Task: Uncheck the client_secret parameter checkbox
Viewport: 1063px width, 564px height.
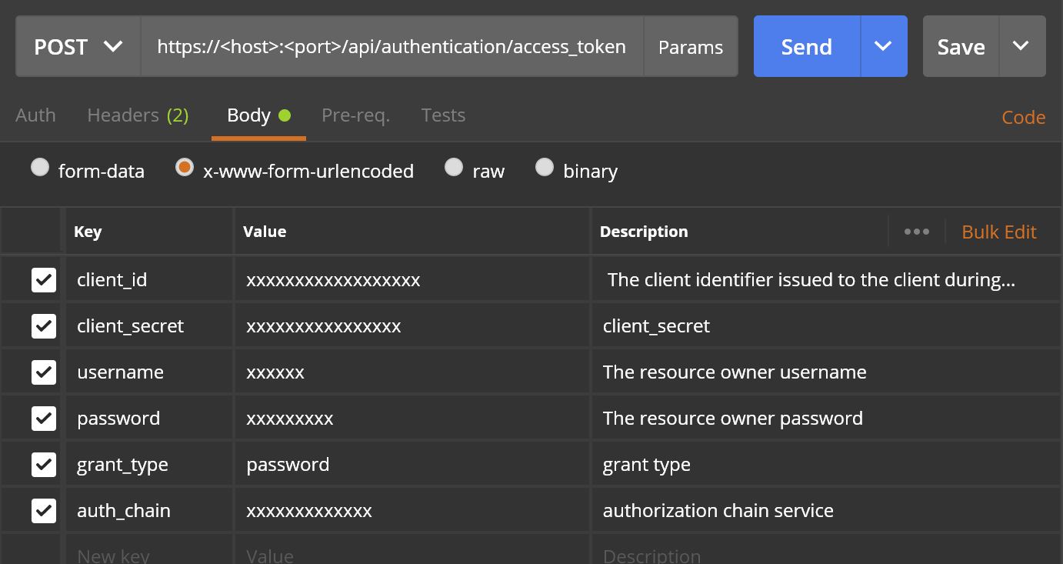Action: click(44, 325)
